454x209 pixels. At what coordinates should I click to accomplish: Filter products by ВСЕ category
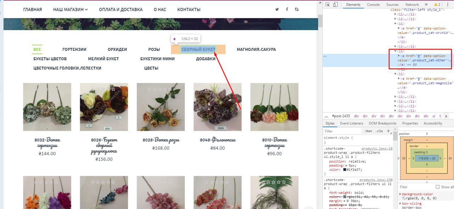coord(37,49)
